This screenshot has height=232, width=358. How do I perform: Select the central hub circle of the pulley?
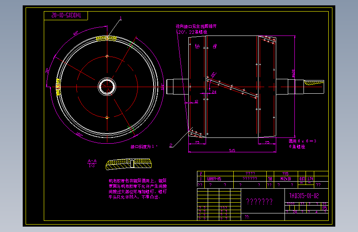pyautogui.click(x=107, y=87)
